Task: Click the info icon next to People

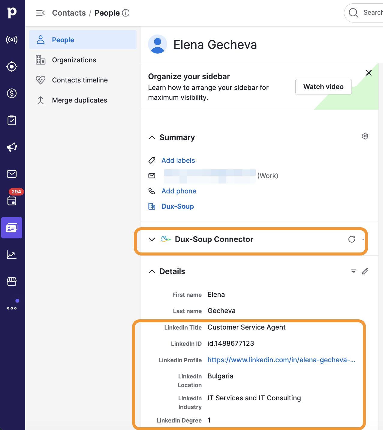Action: click(126, 13)
